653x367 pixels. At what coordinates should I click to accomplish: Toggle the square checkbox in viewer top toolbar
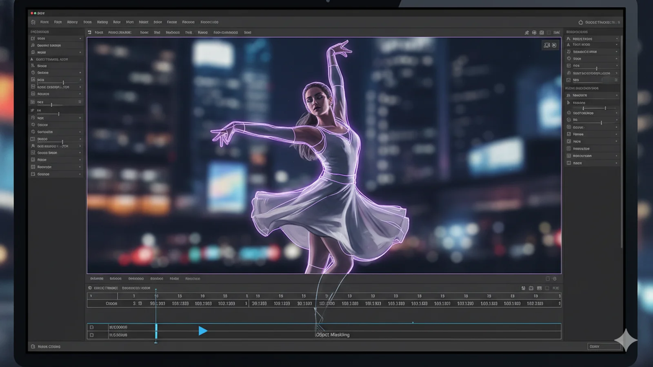pos(549,33)
